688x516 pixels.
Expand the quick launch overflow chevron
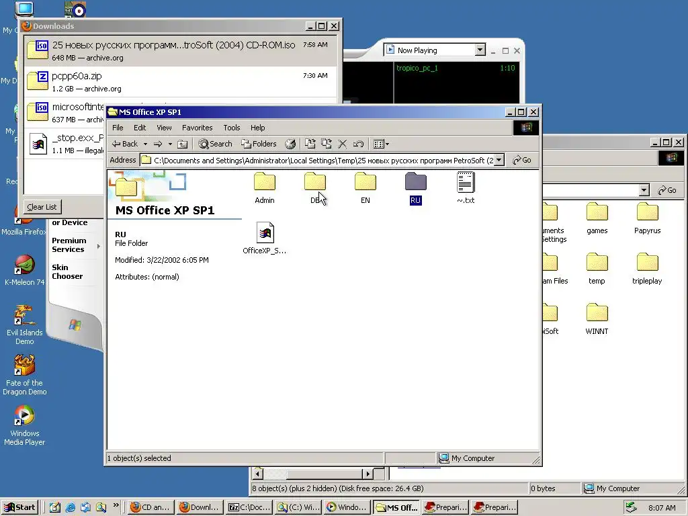(116, 505)
